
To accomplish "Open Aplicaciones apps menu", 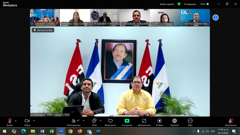I will (x=144, y=122).
